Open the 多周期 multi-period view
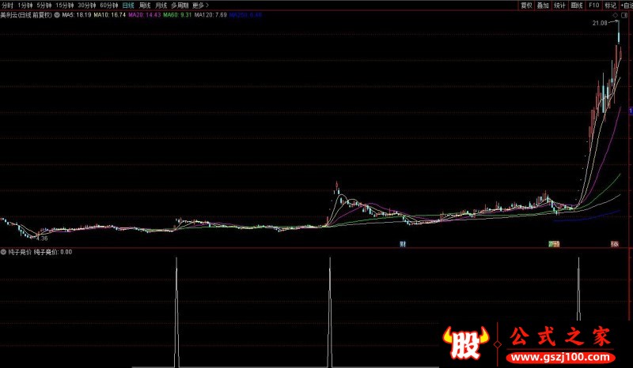 pos(180,6)
